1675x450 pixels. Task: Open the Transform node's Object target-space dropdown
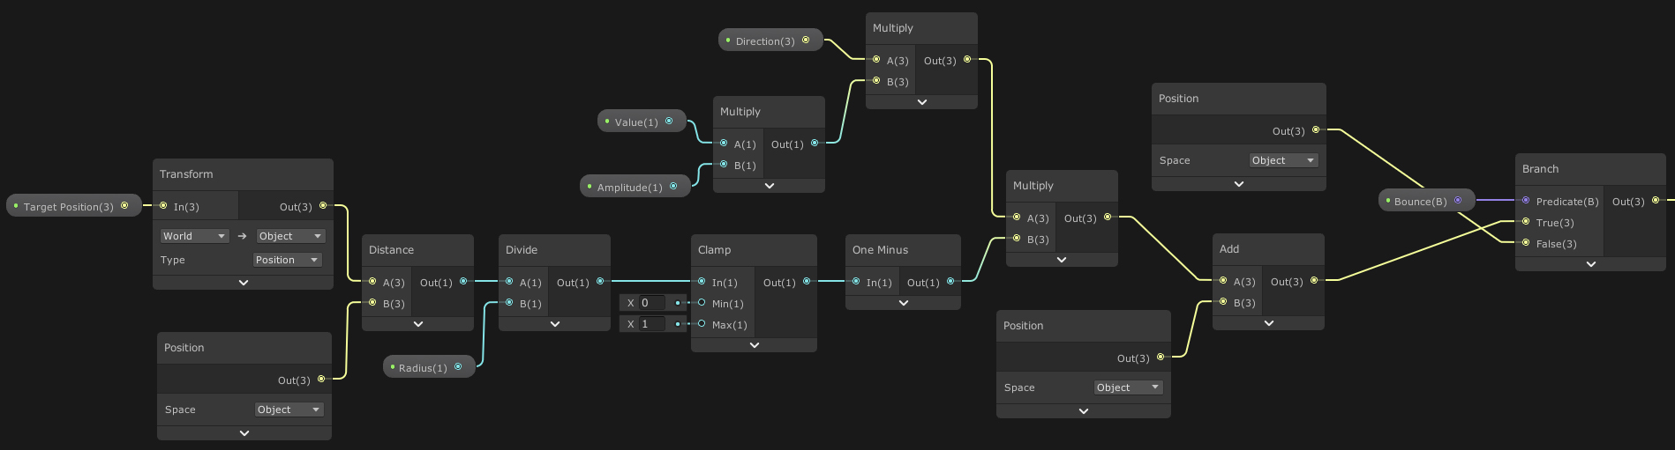(x=290, y=236)
